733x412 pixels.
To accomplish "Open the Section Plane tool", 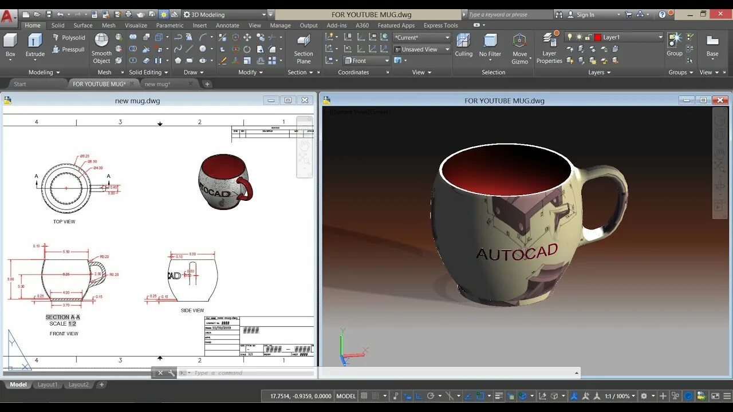I will coord(304,48).
